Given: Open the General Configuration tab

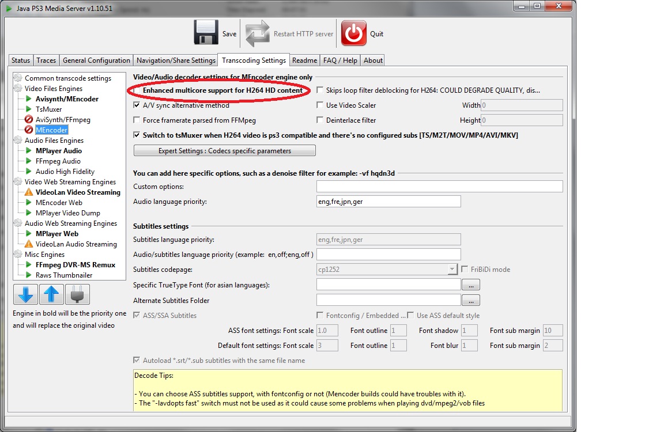Looking at the screenshot, I should (96, 60).
